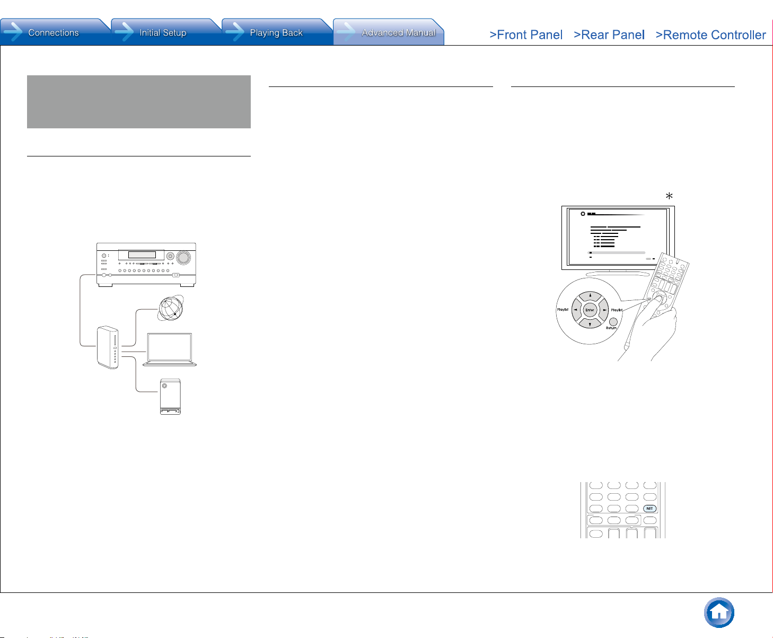Click the NAS storage device illustration
Image resolution: width=773 pixels, height=638 pixels.
point(171,397)
